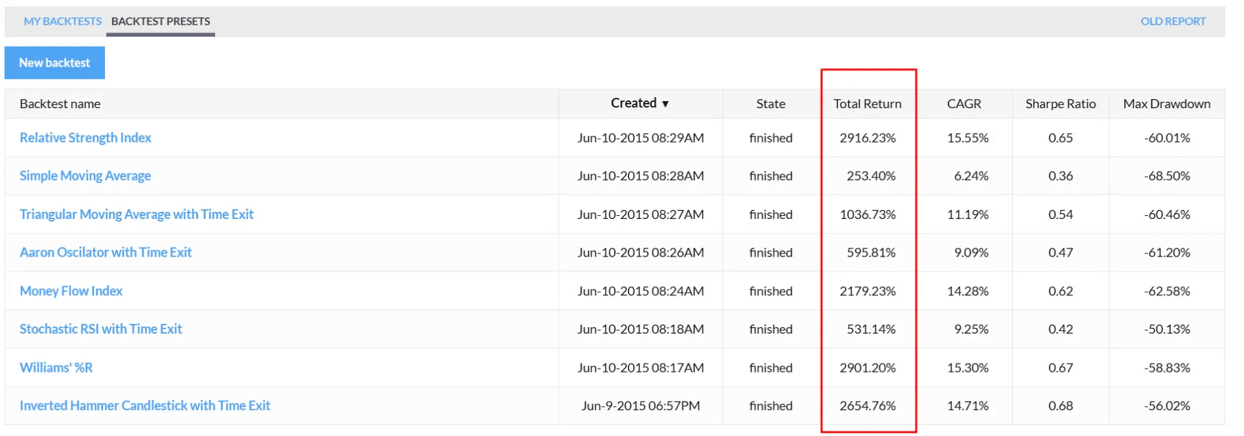
Task: Open the Money Flow Index backtest
Action: [71, 291]
